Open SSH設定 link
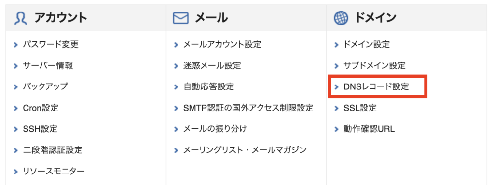 tap(40, 129)
